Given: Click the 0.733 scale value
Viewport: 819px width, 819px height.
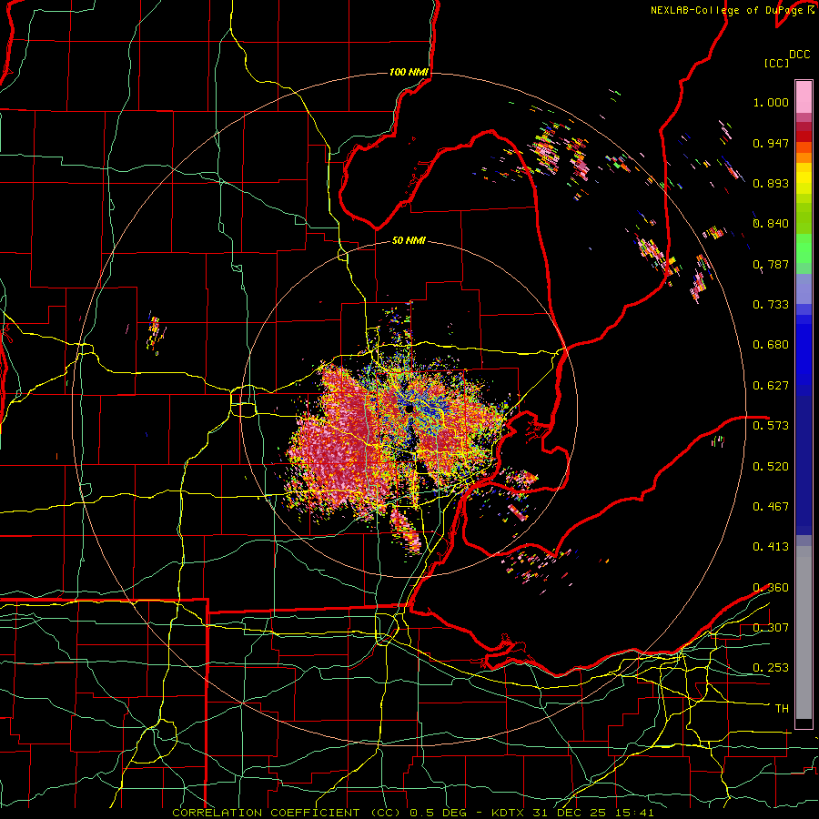Looking at the screenshot, I should click(771, 305).
